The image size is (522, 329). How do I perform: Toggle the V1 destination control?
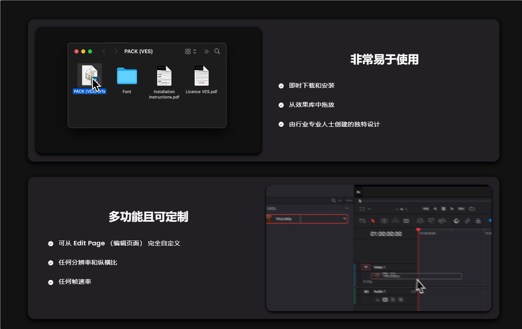coord(366,267)
